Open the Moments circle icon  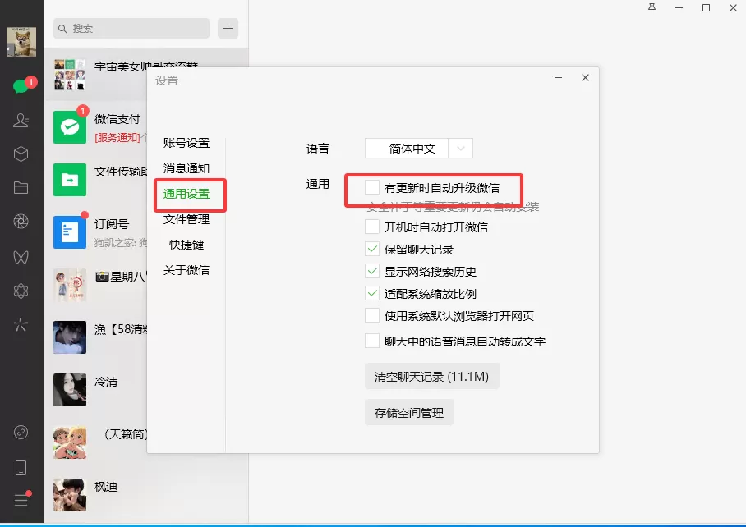click(x=21, y=221)
